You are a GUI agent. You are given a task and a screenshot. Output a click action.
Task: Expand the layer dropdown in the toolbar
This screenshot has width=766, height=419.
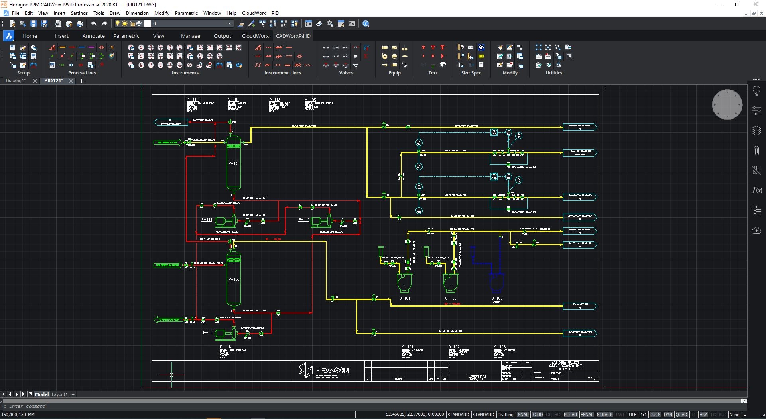point(230,24)
